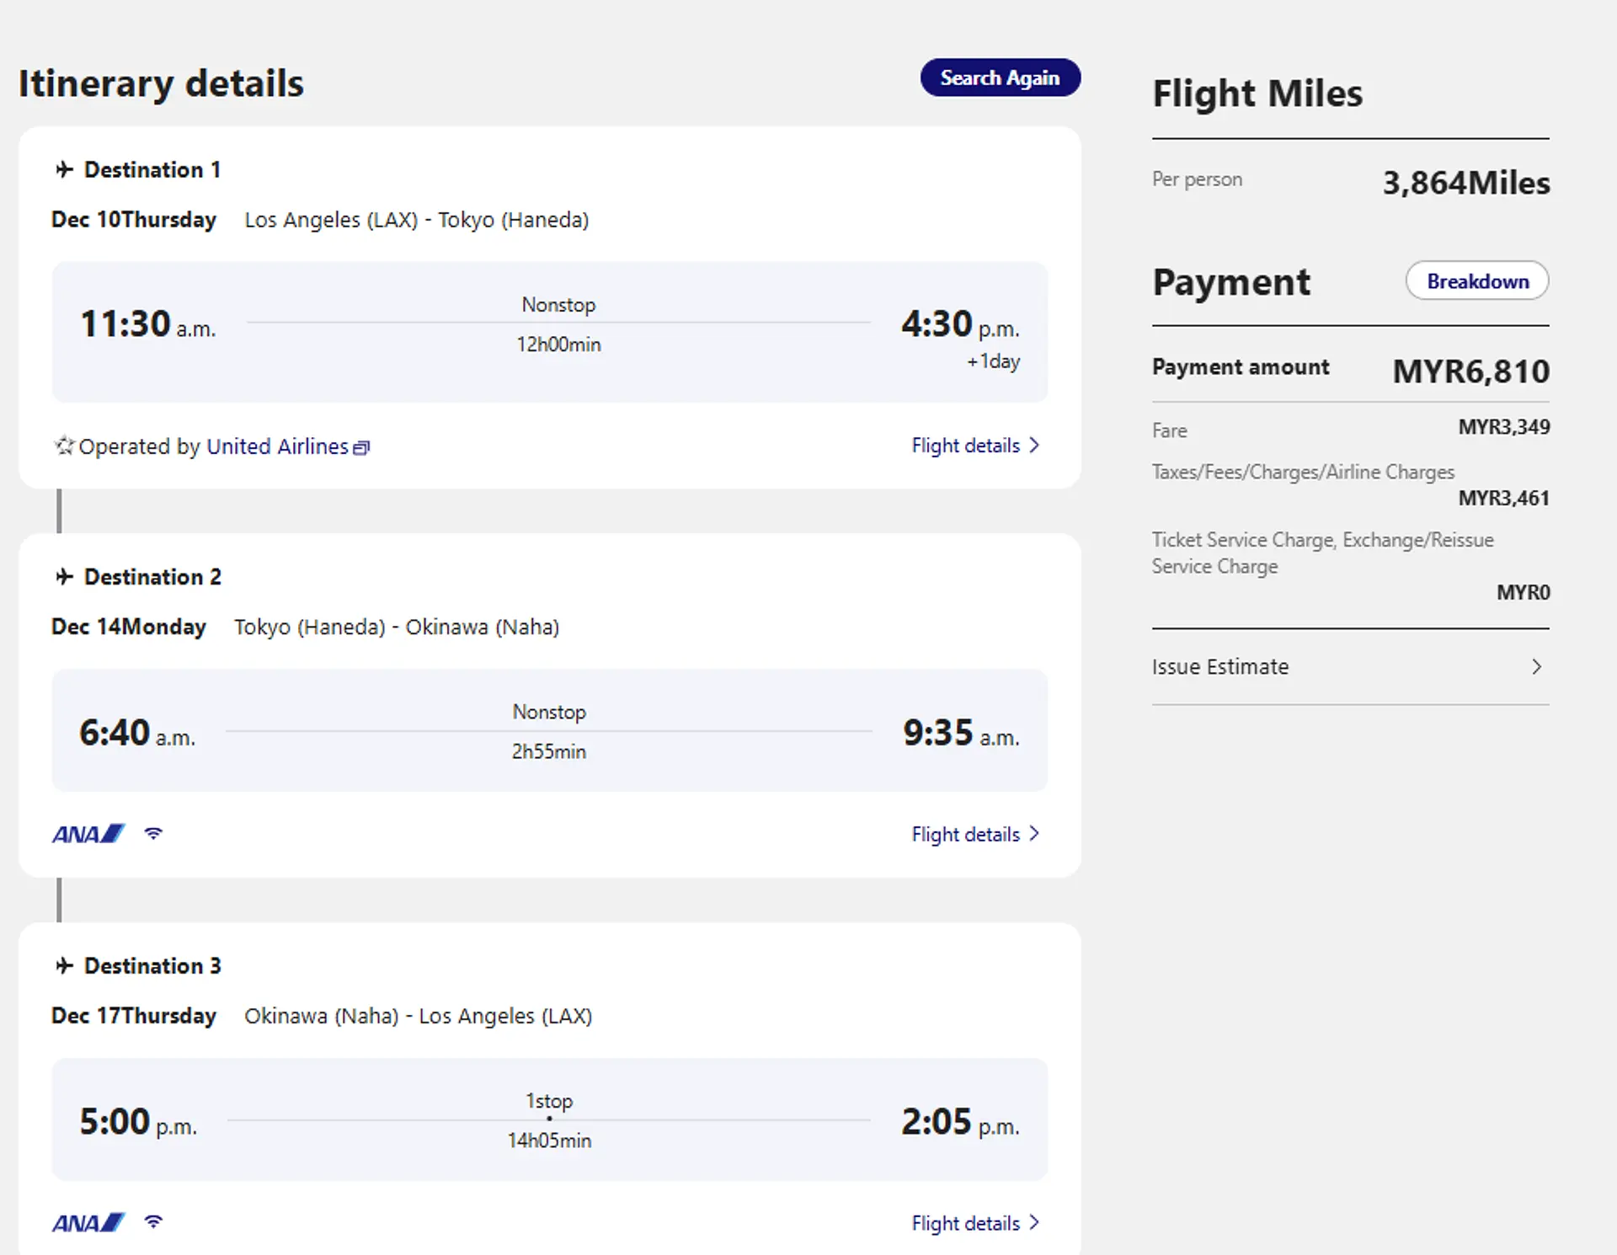Expand the Issue Estimate row
The image size is (1617, 1255).
tap(1350, 666)
